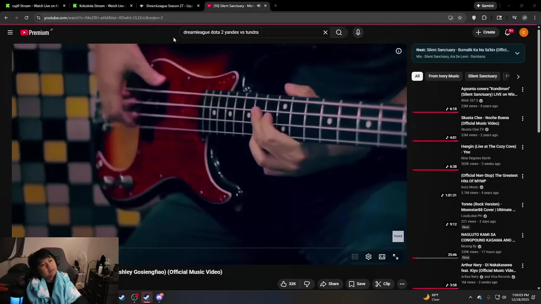Viewport: 541px width, 304px height.
Task: Open options for Torete Rock Version video
Action: pos(522,205)
